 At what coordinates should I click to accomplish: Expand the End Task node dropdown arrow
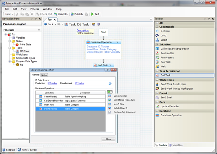click(111, 65)
